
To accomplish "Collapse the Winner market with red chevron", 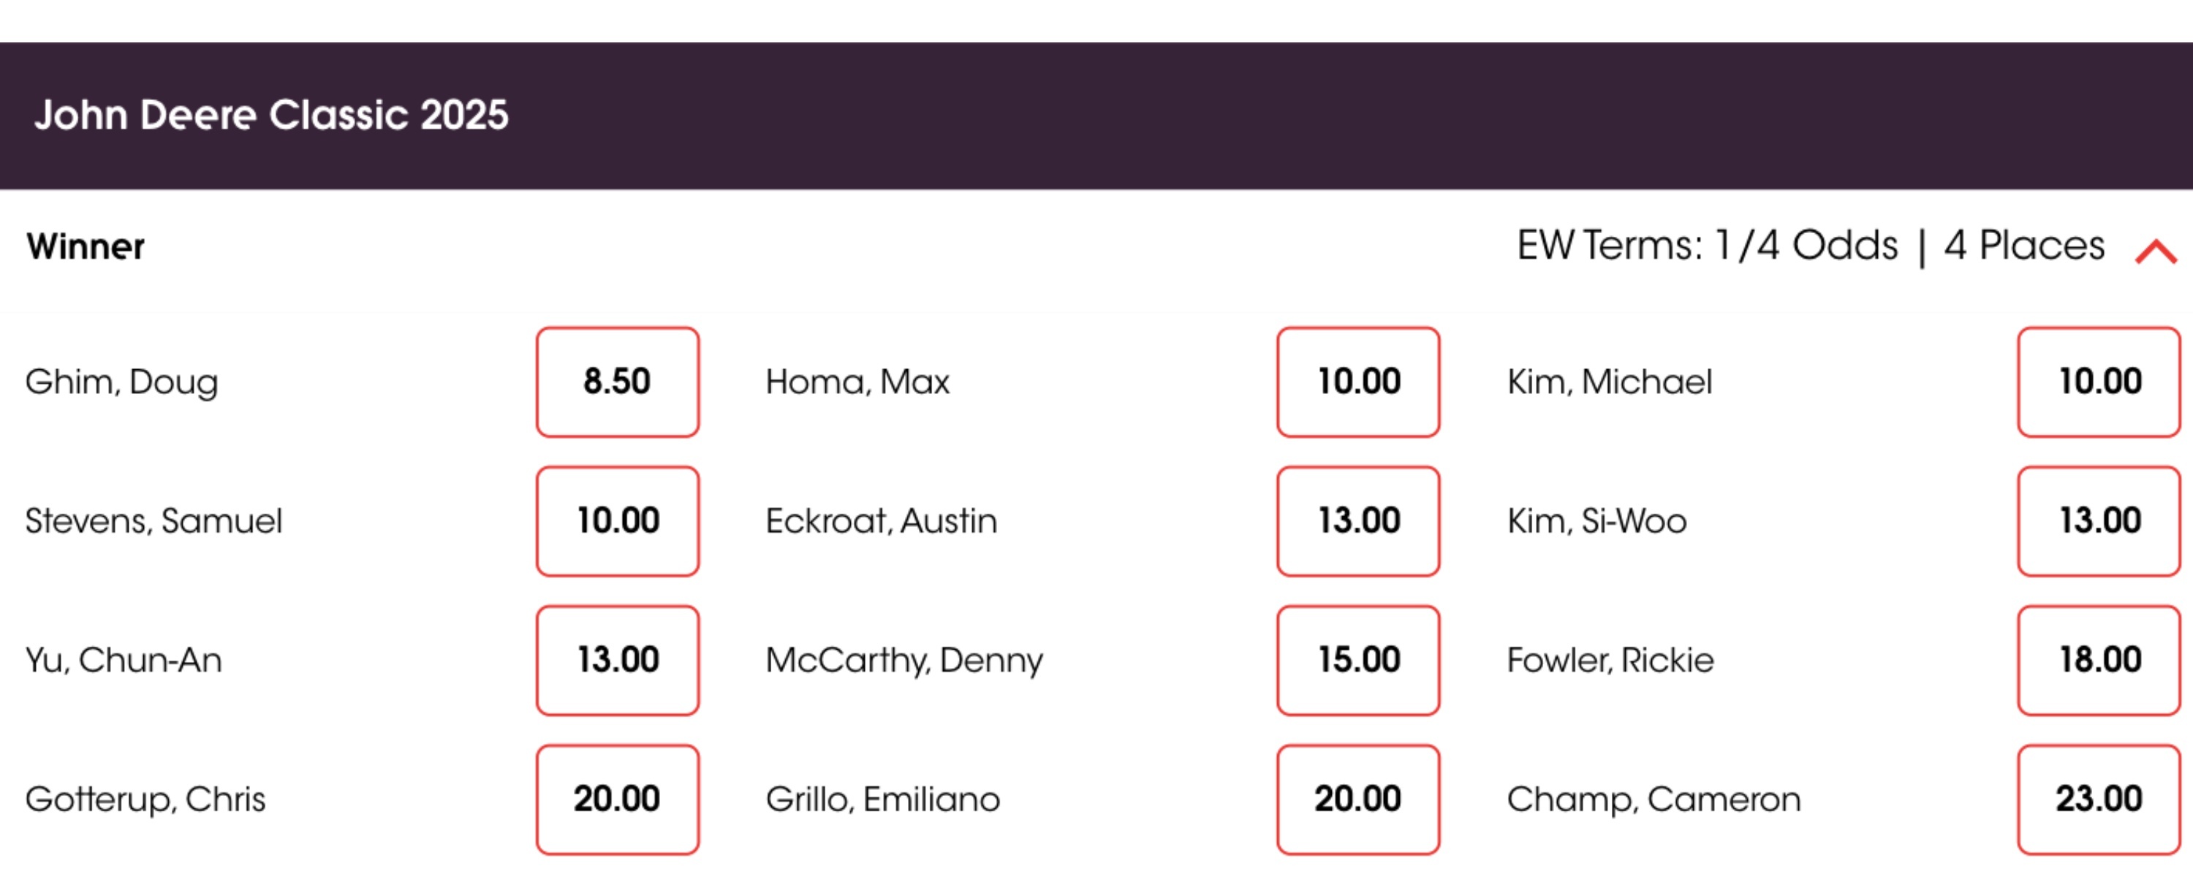I will pos(2155,251).
